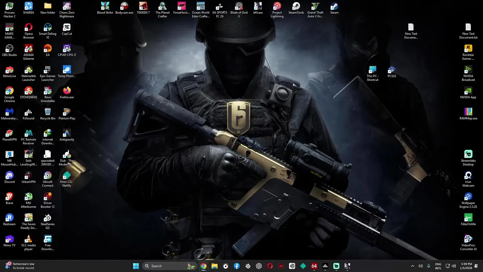Screen dimensions: 483x272
Task: Open File Explorer from the taskbar
Action: point(214,266)
